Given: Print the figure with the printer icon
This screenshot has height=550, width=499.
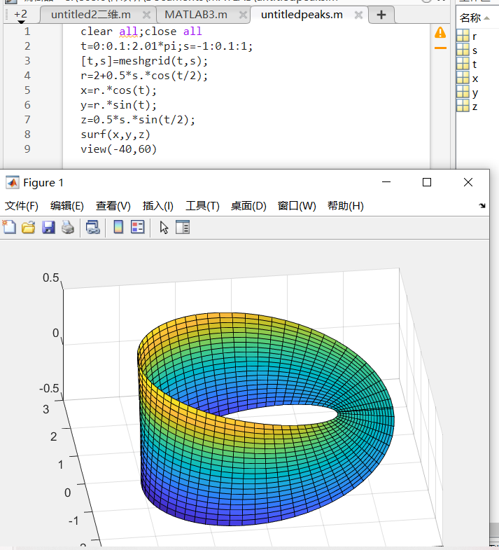Looking at the screenshot, I should [x=68, y=227].
